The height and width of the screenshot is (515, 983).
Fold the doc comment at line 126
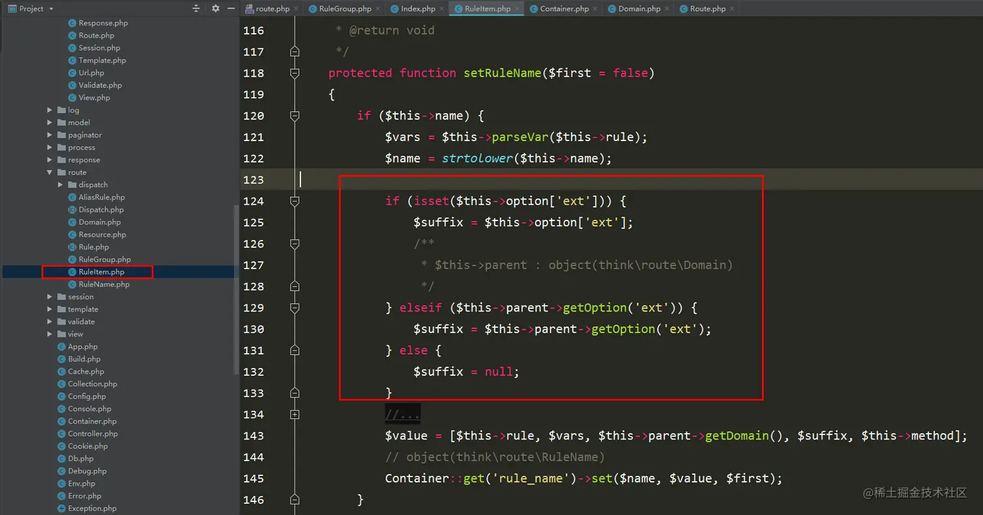[x=295, y=244]
